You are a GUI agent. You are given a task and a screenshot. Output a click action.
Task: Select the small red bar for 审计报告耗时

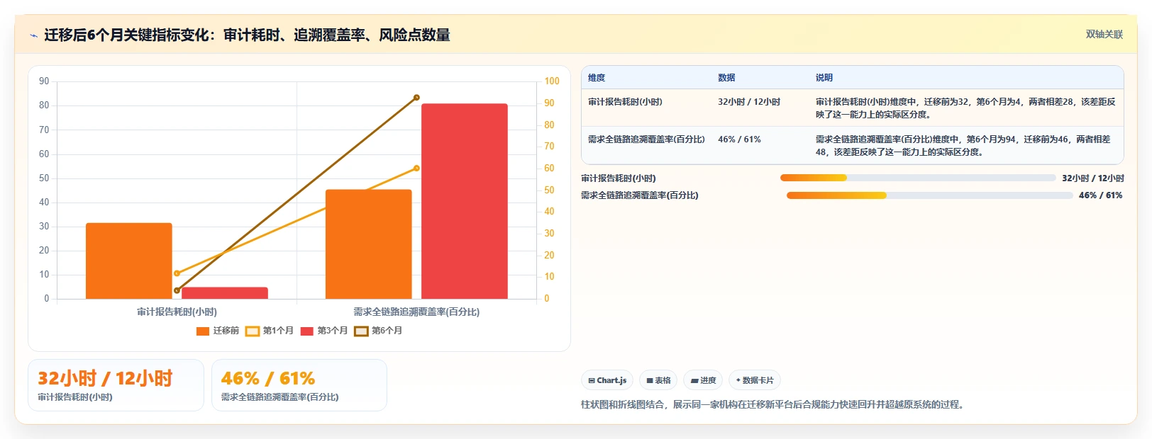[x=225, y=293]
